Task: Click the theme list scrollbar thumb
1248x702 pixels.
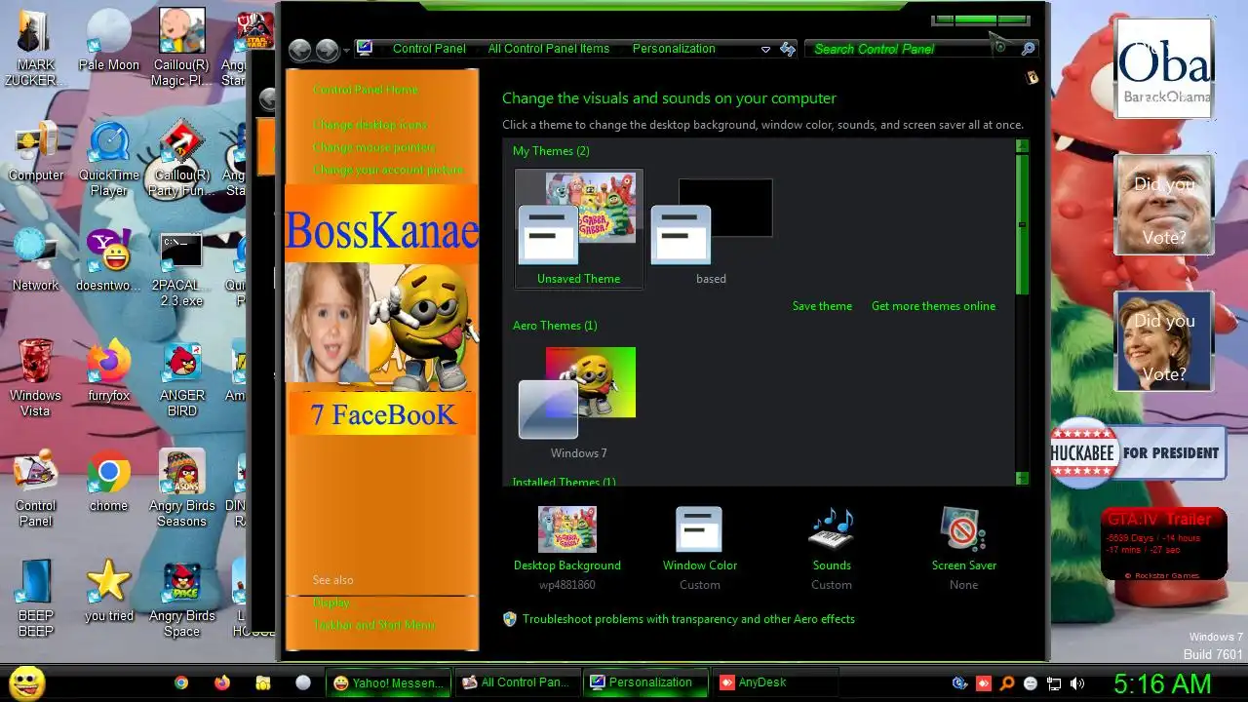Action: coord(1022,224)
